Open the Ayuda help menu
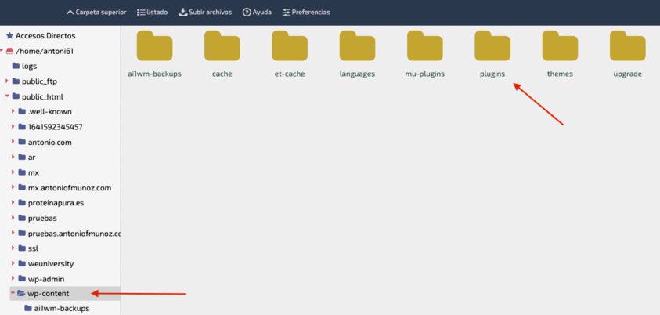Image resolution: width=660 pixels, height=315 pixels. tap(257, 13)
